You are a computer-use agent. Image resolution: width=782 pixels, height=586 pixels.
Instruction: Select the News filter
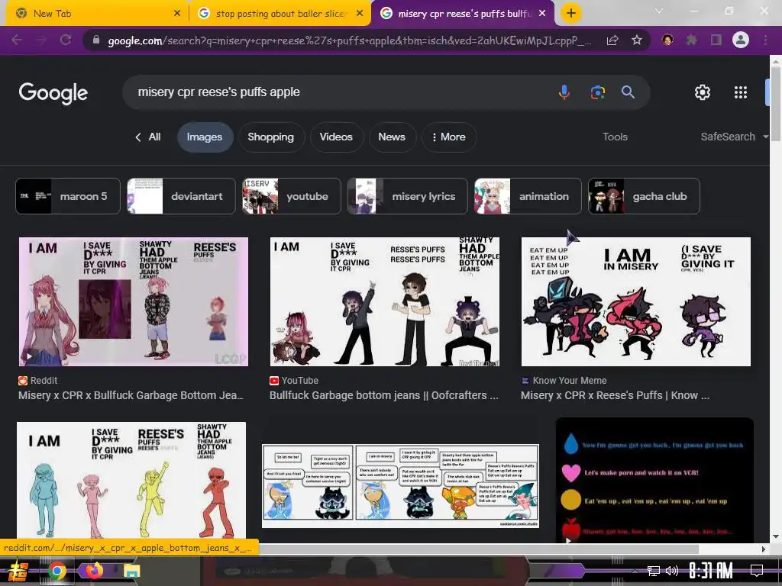pos(392,137)
